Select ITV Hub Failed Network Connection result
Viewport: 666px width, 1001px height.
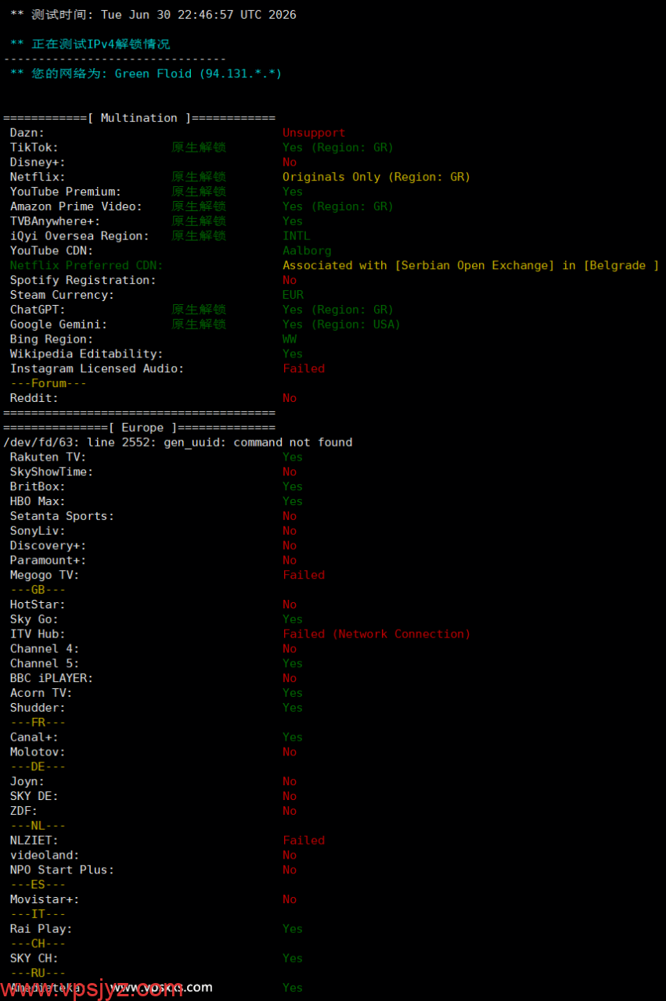point(376,634)
